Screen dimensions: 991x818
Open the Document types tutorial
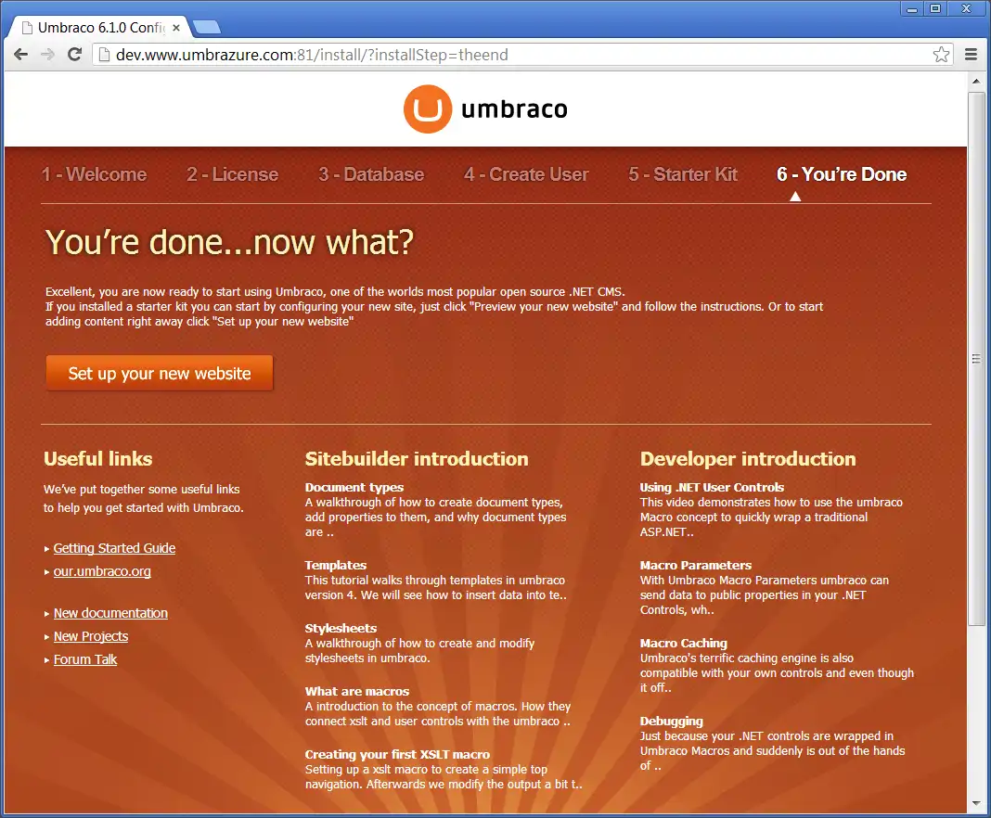354,488
